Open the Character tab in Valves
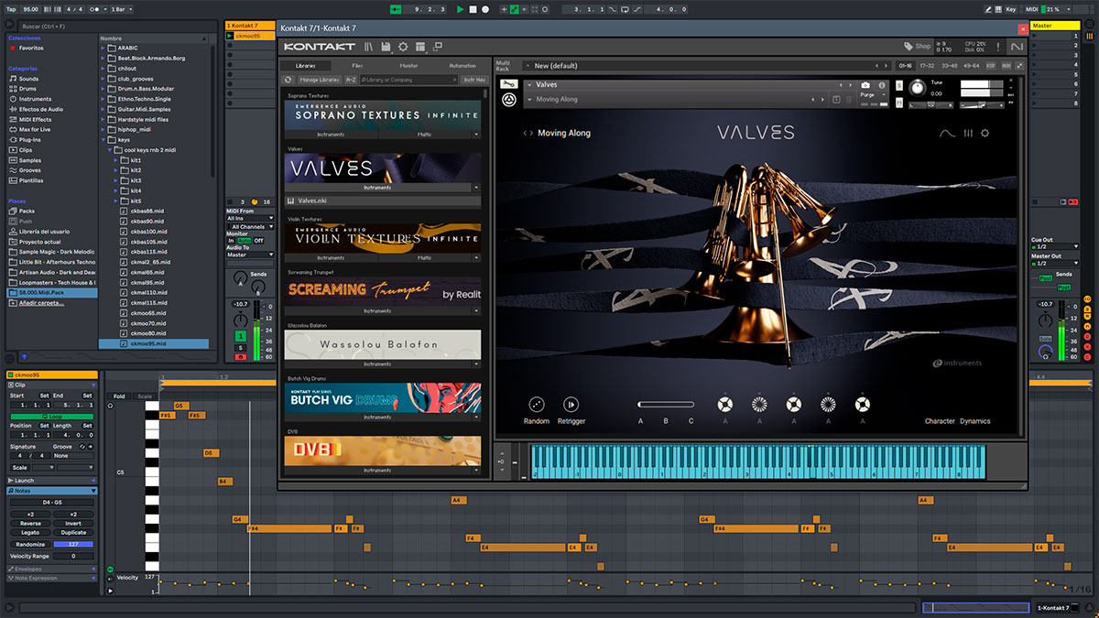Screen dimensions: 1099x618 pos(940,421)
